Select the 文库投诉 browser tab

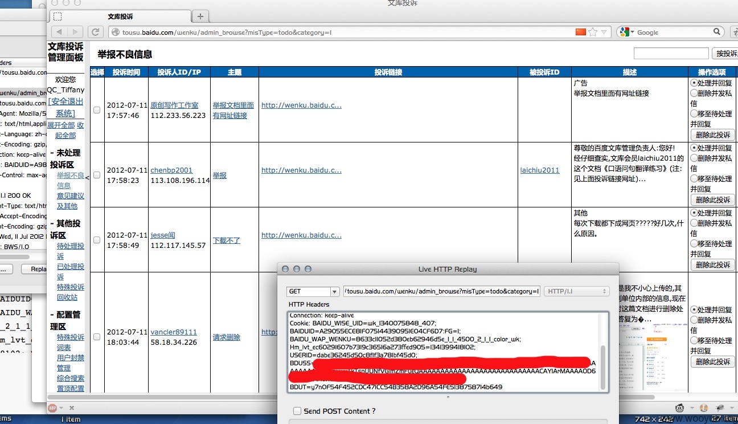click(x=119, y=17)
